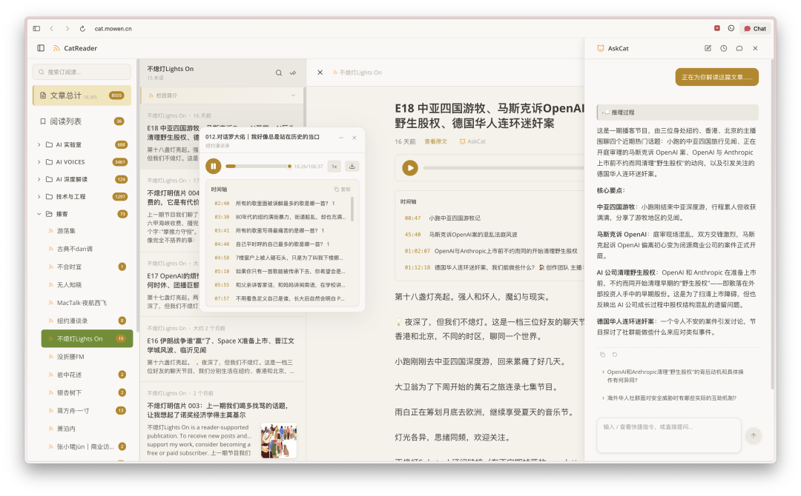Image resolution: width=801 pixels, height=496 pixels.
Task: Toggle the CatReader sidebar panel icon
Action: click(x=41, y=48)
